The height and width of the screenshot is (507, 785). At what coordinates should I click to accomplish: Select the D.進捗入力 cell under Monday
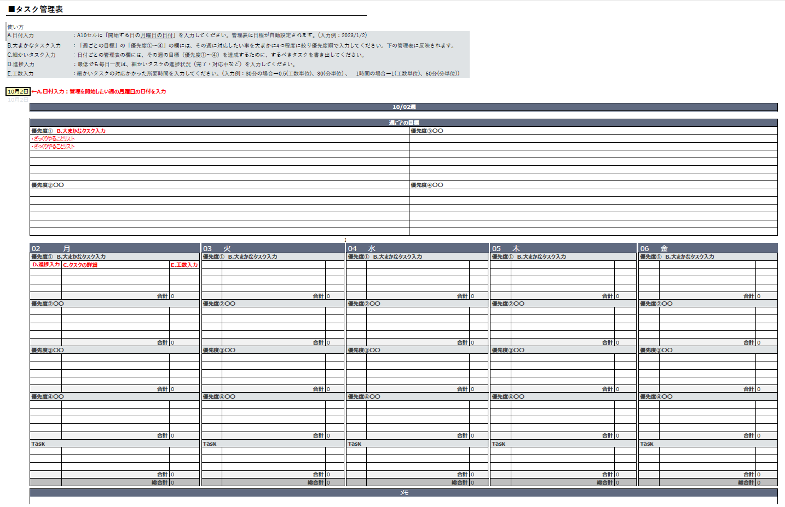(x=45, y=265)
